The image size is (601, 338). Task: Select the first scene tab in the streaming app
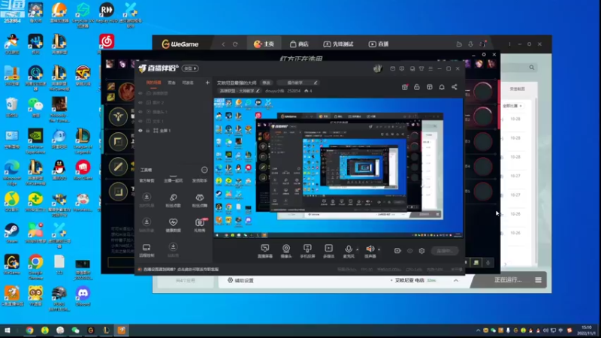tap(154, 83)
